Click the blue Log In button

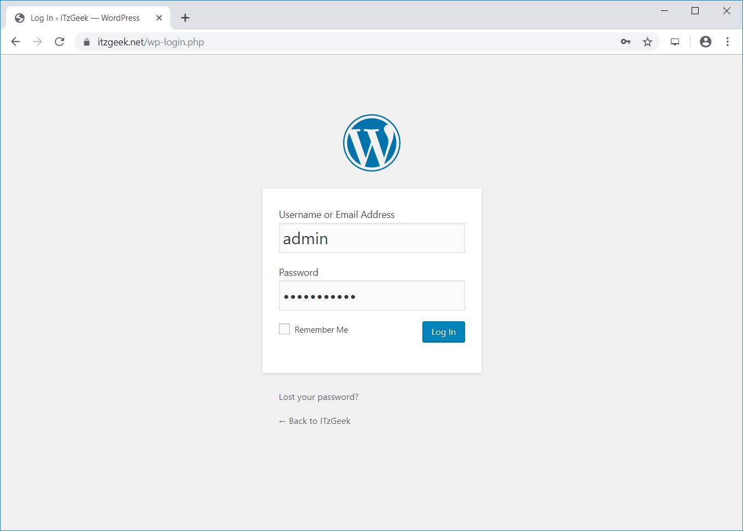click(444, 332)
